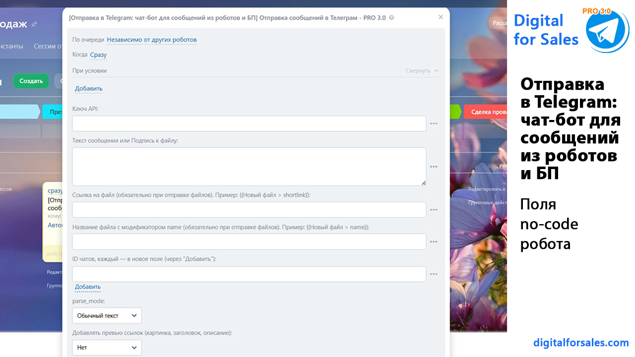Viewport: 635px width, 357px height.
Task: Focus the ID чатов input field
Action: (x=249, y=274)
